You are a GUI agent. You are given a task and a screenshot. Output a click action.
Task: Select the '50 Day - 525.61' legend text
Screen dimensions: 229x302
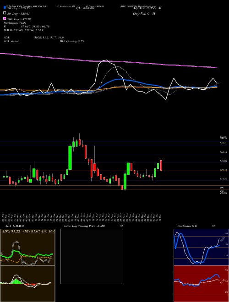[18, 14]
